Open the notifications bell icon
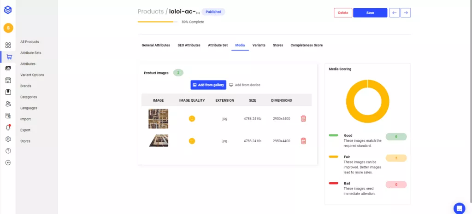The height and width of the screenshot is (214, 472). [x=8, y=127]
